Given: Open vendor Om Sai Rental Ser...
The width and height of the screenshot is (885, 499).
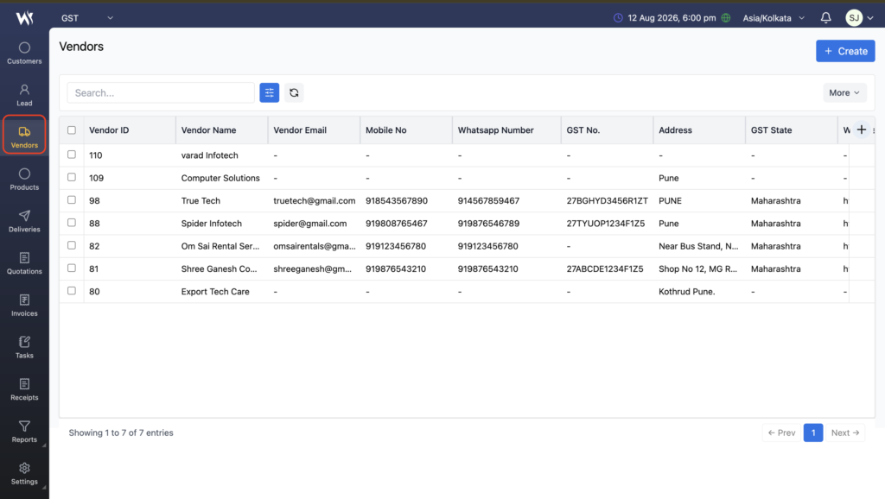Looking at the screenshot, I should pos(220,246).
